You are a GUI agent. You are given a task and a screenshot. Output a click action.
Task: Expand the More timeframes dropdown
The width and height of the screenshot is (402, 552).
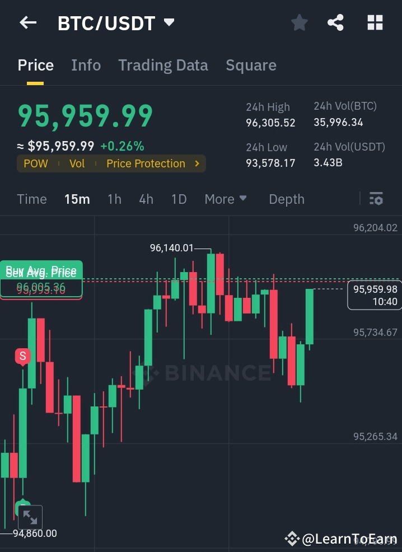point(225,199)
